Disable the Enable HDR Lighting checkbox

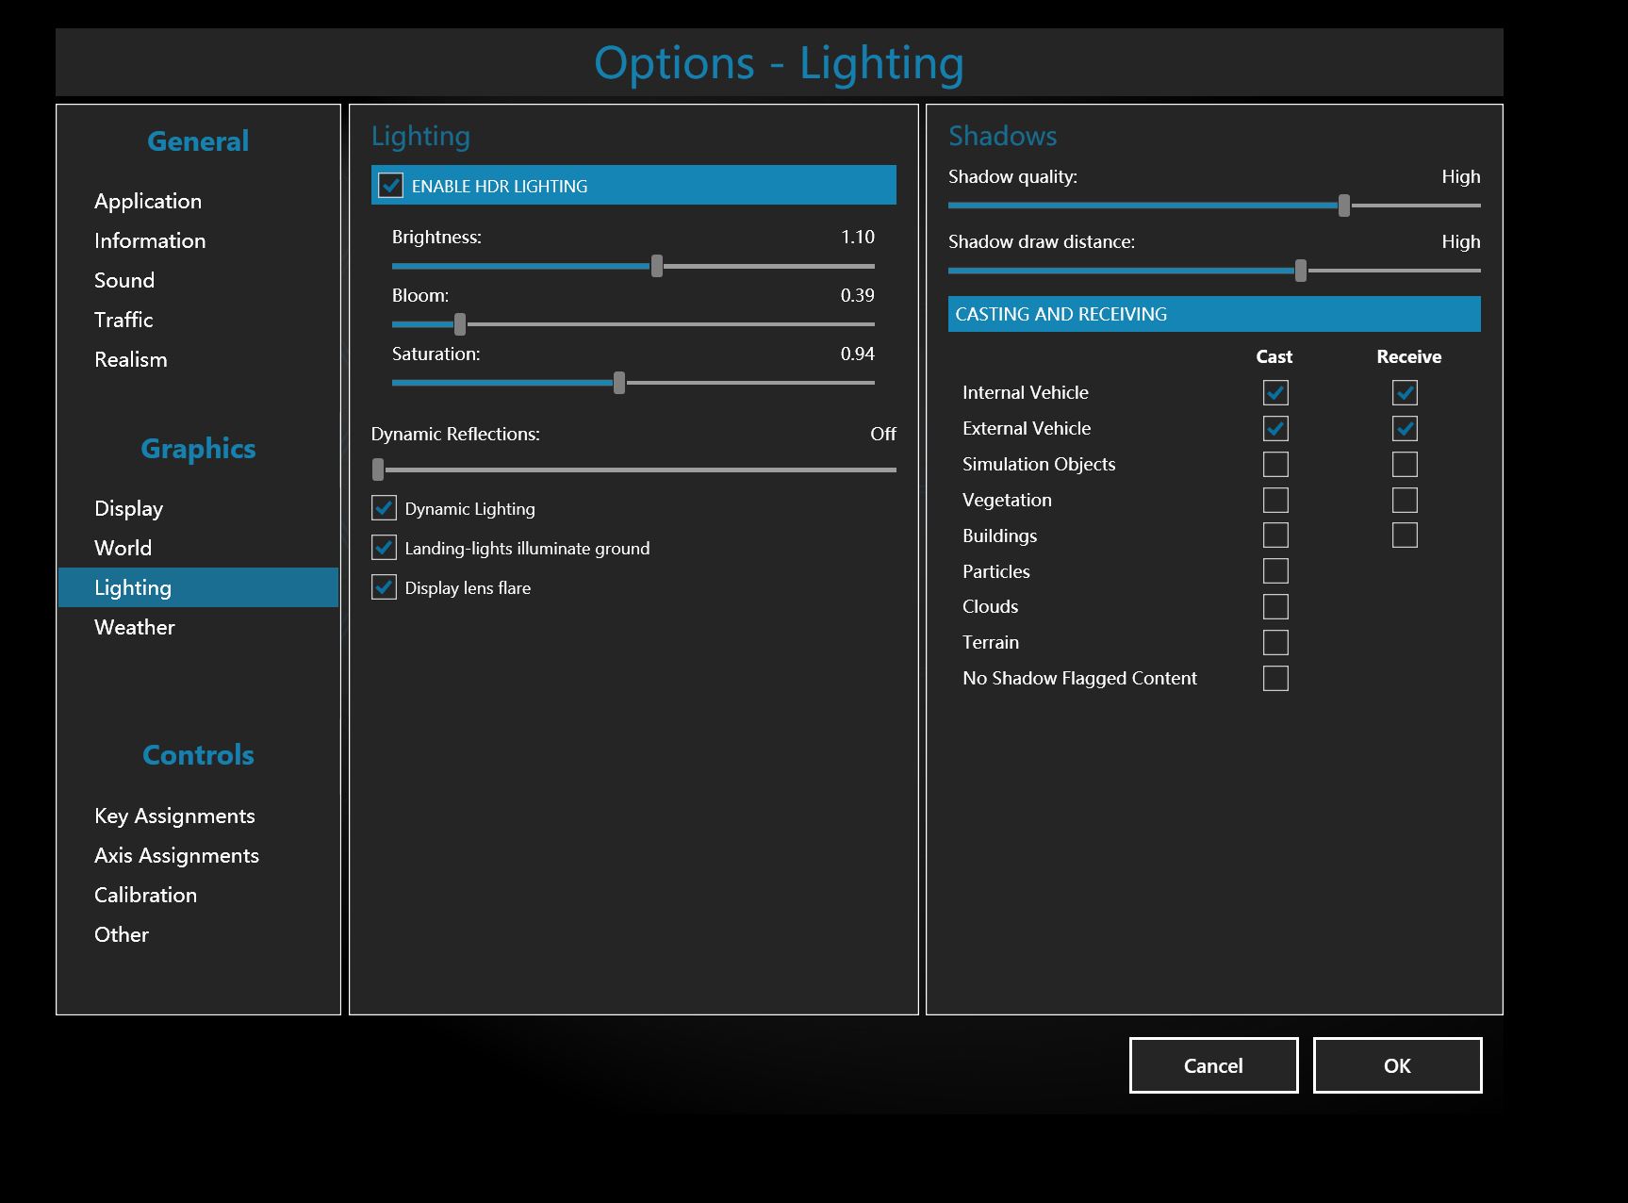(390, 186)
